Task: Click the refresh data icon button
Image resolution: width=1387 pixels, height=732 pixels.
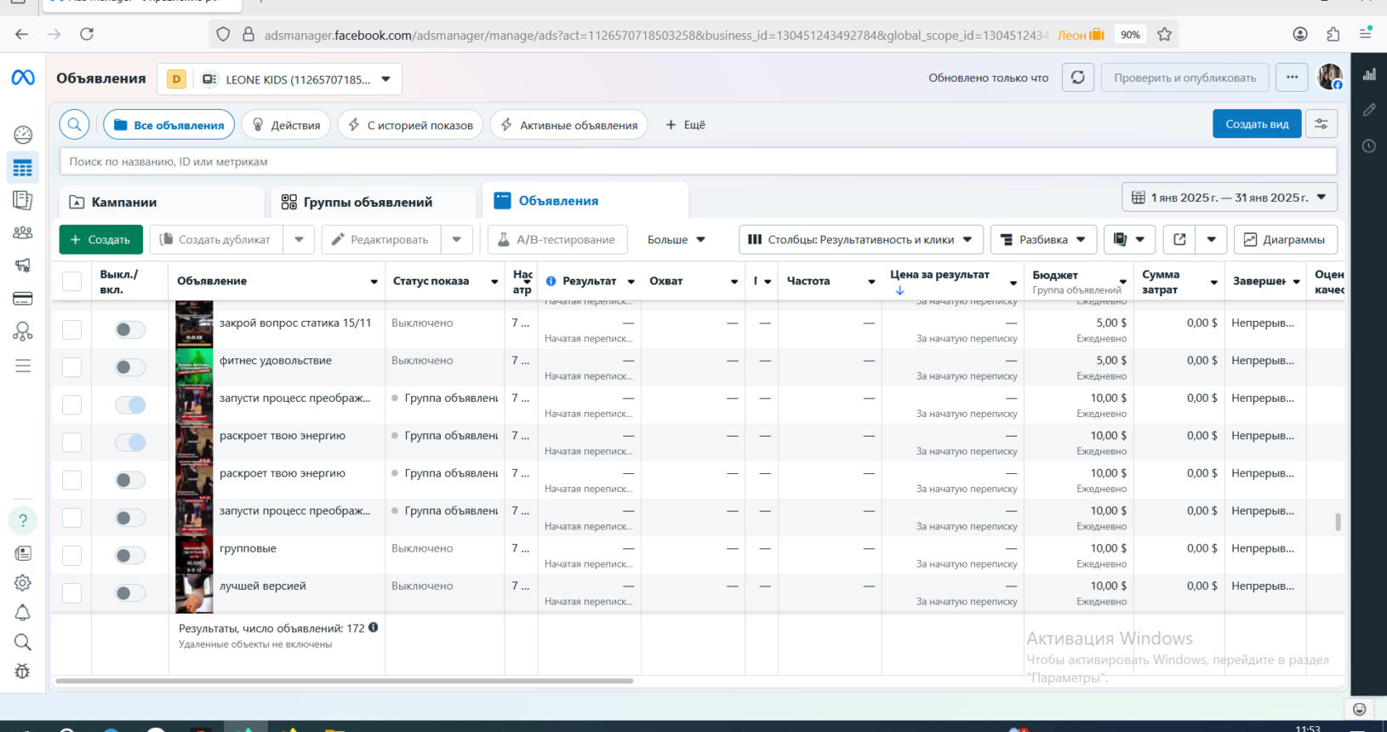Action: coord(1077,77)
